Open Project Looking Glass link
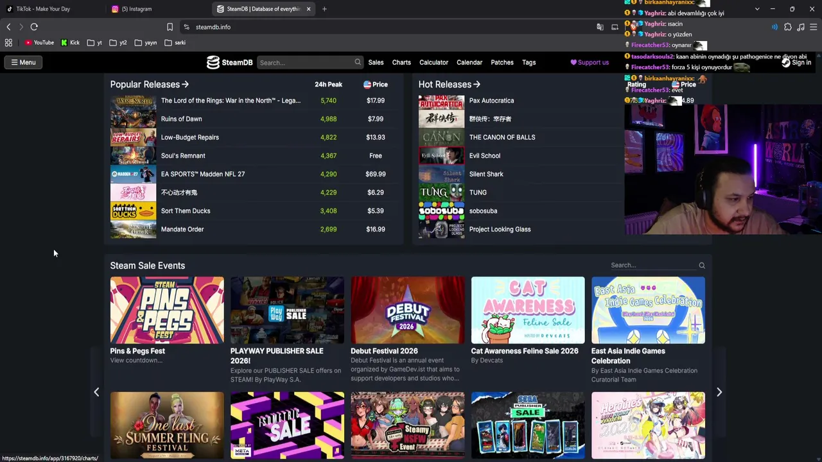 click(x=500, y=229)
